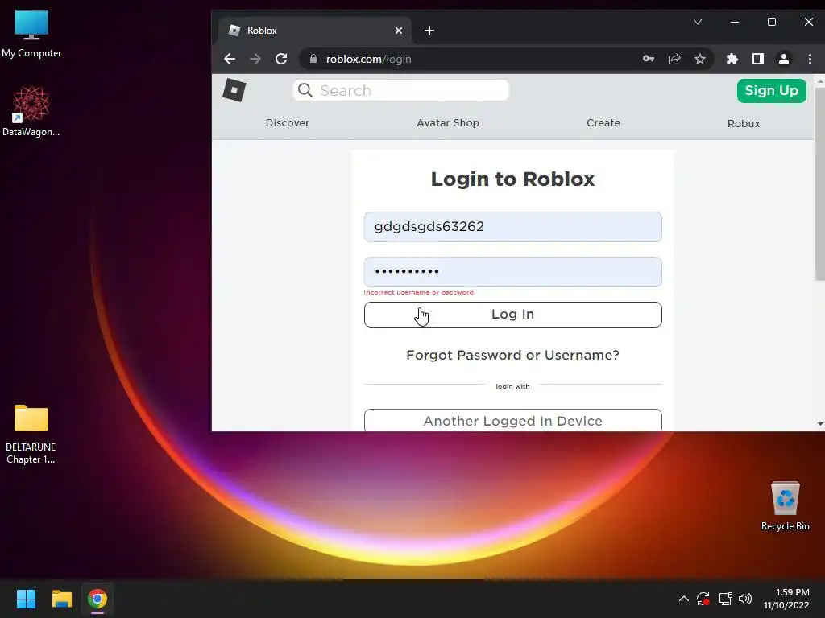
Task: Click the Login to Roblox heading
Action: tap(512, 179)
